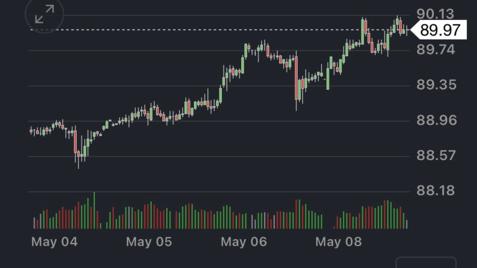Image resolution: width=477 pixels, height=268 pixels.
Task: Select the 88.57 price level label
Action: 435,155
